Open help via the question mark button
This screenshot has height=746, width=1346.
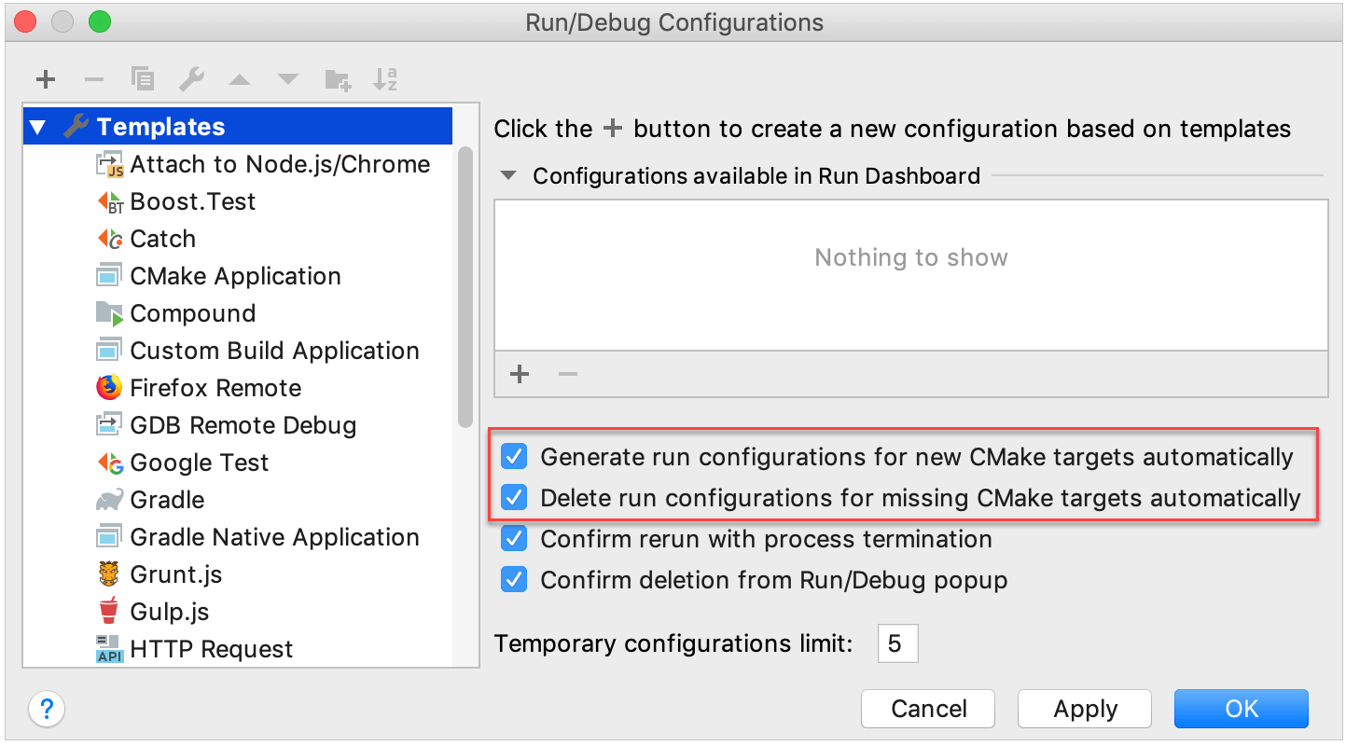tap(47, 709)
